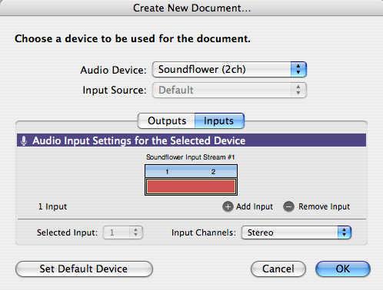Click the Cancel button
Screen dimensions: 383x290
278,269
